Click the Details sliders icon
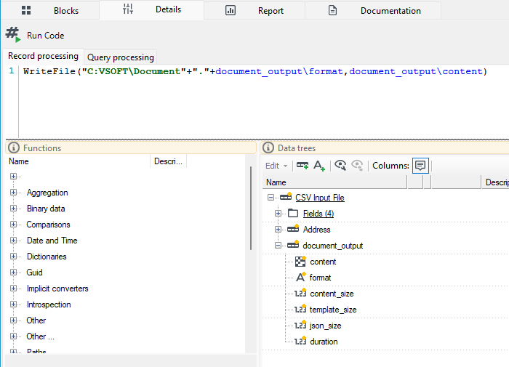This screenshot has width=509, height=367. 128,9
